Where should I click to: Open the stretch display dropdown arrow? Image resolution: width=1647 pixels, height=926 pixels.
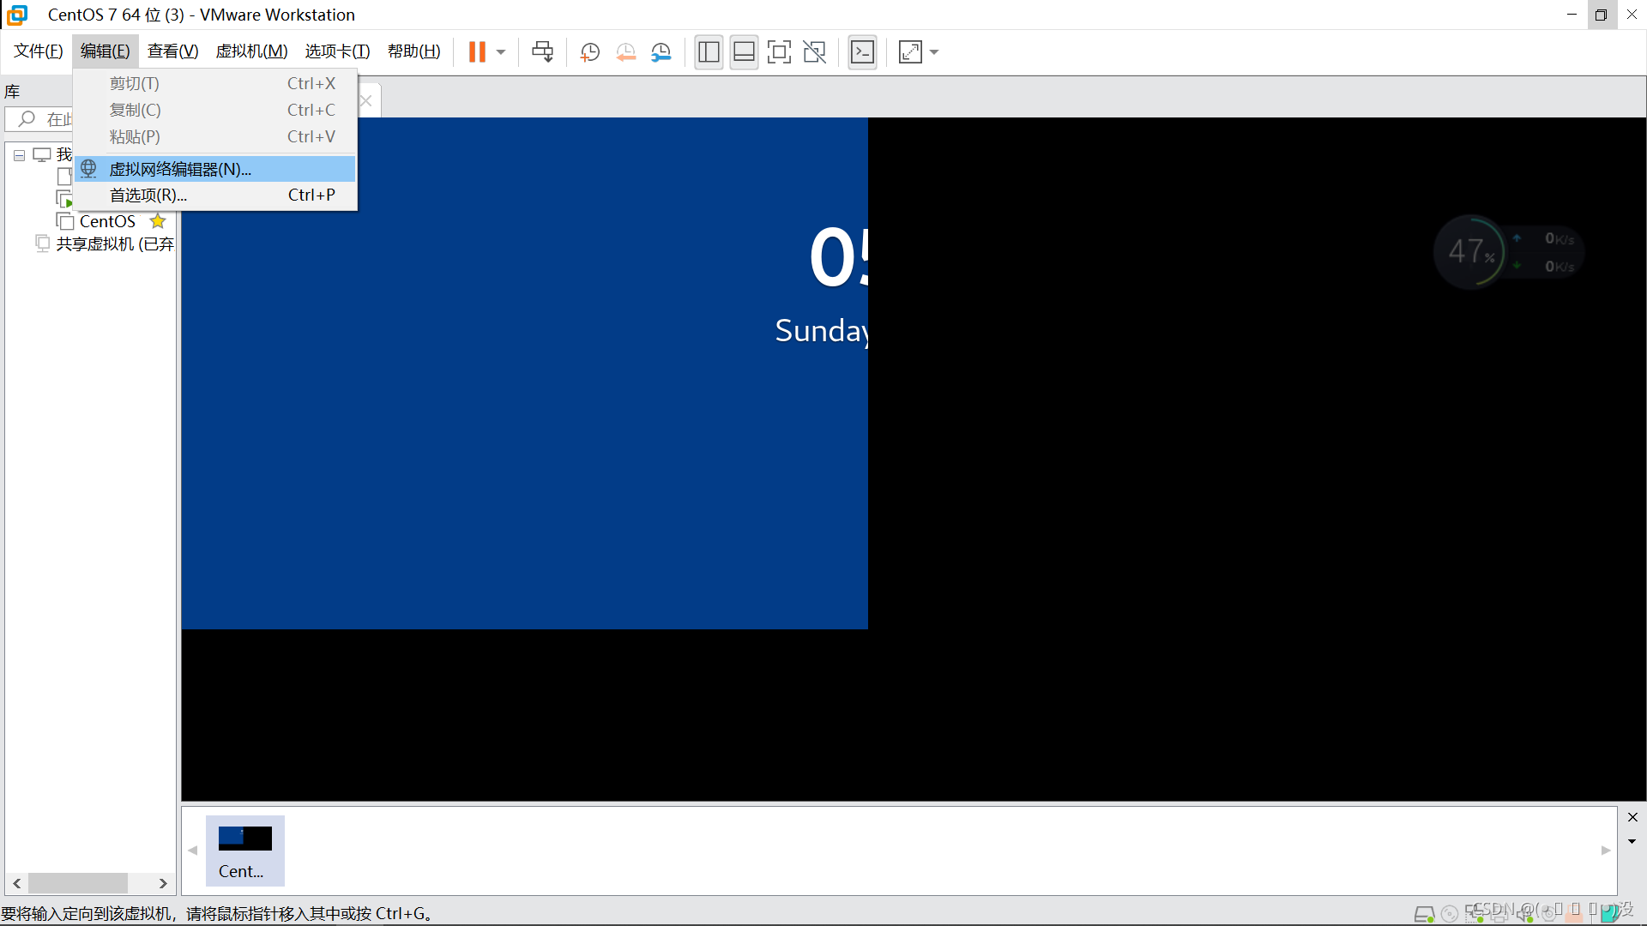click(x=934, y=52)
